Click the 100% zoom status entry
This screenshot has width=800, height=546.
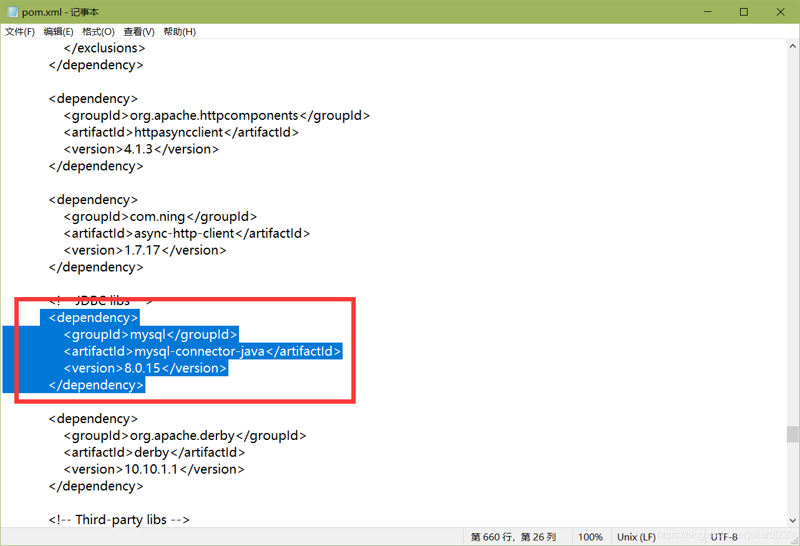click(590, 537)
